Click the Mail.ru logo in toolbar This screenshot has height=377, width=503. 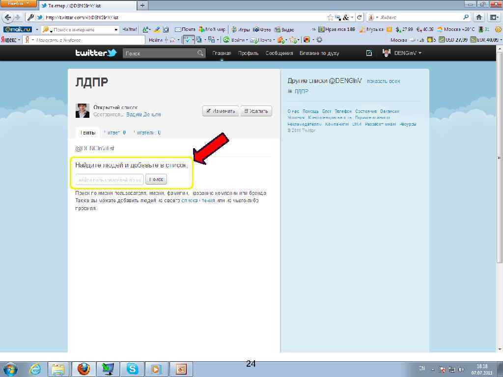click(x=17, y=29)
